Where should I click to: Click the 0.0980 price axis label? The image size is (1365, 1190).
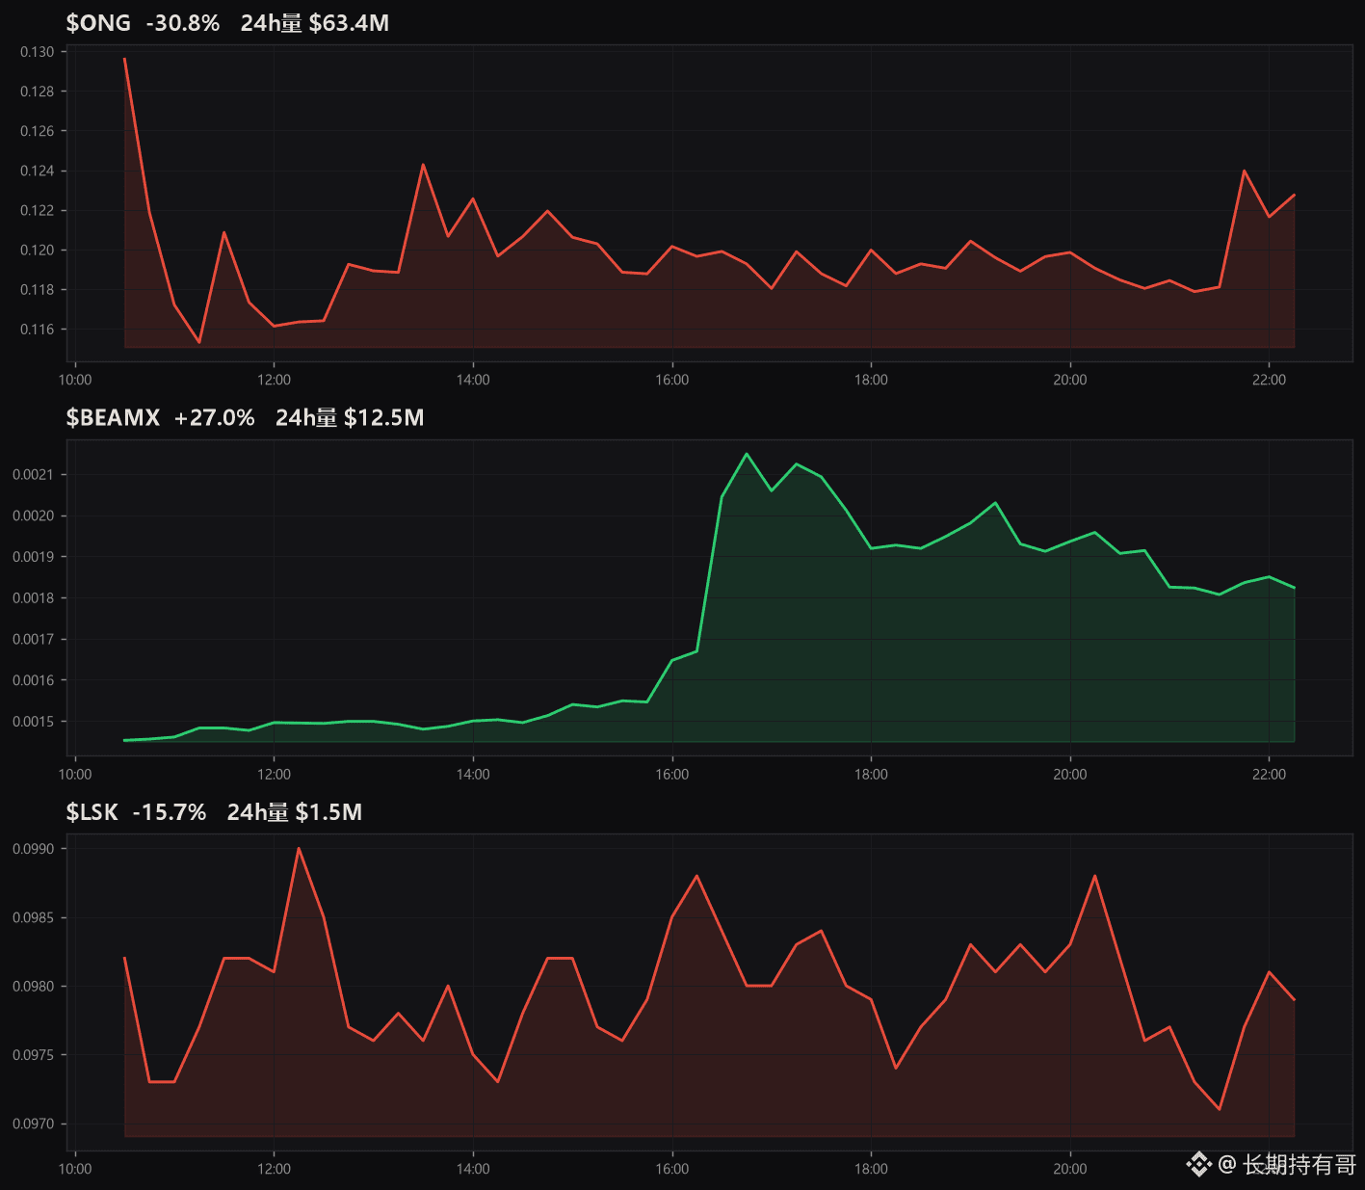(x=34, y=987)
